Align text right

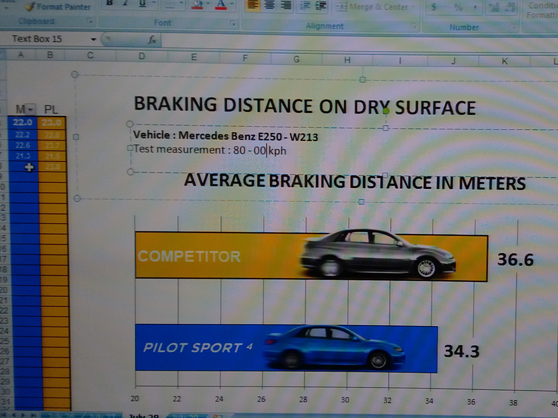tap(286, 5)
